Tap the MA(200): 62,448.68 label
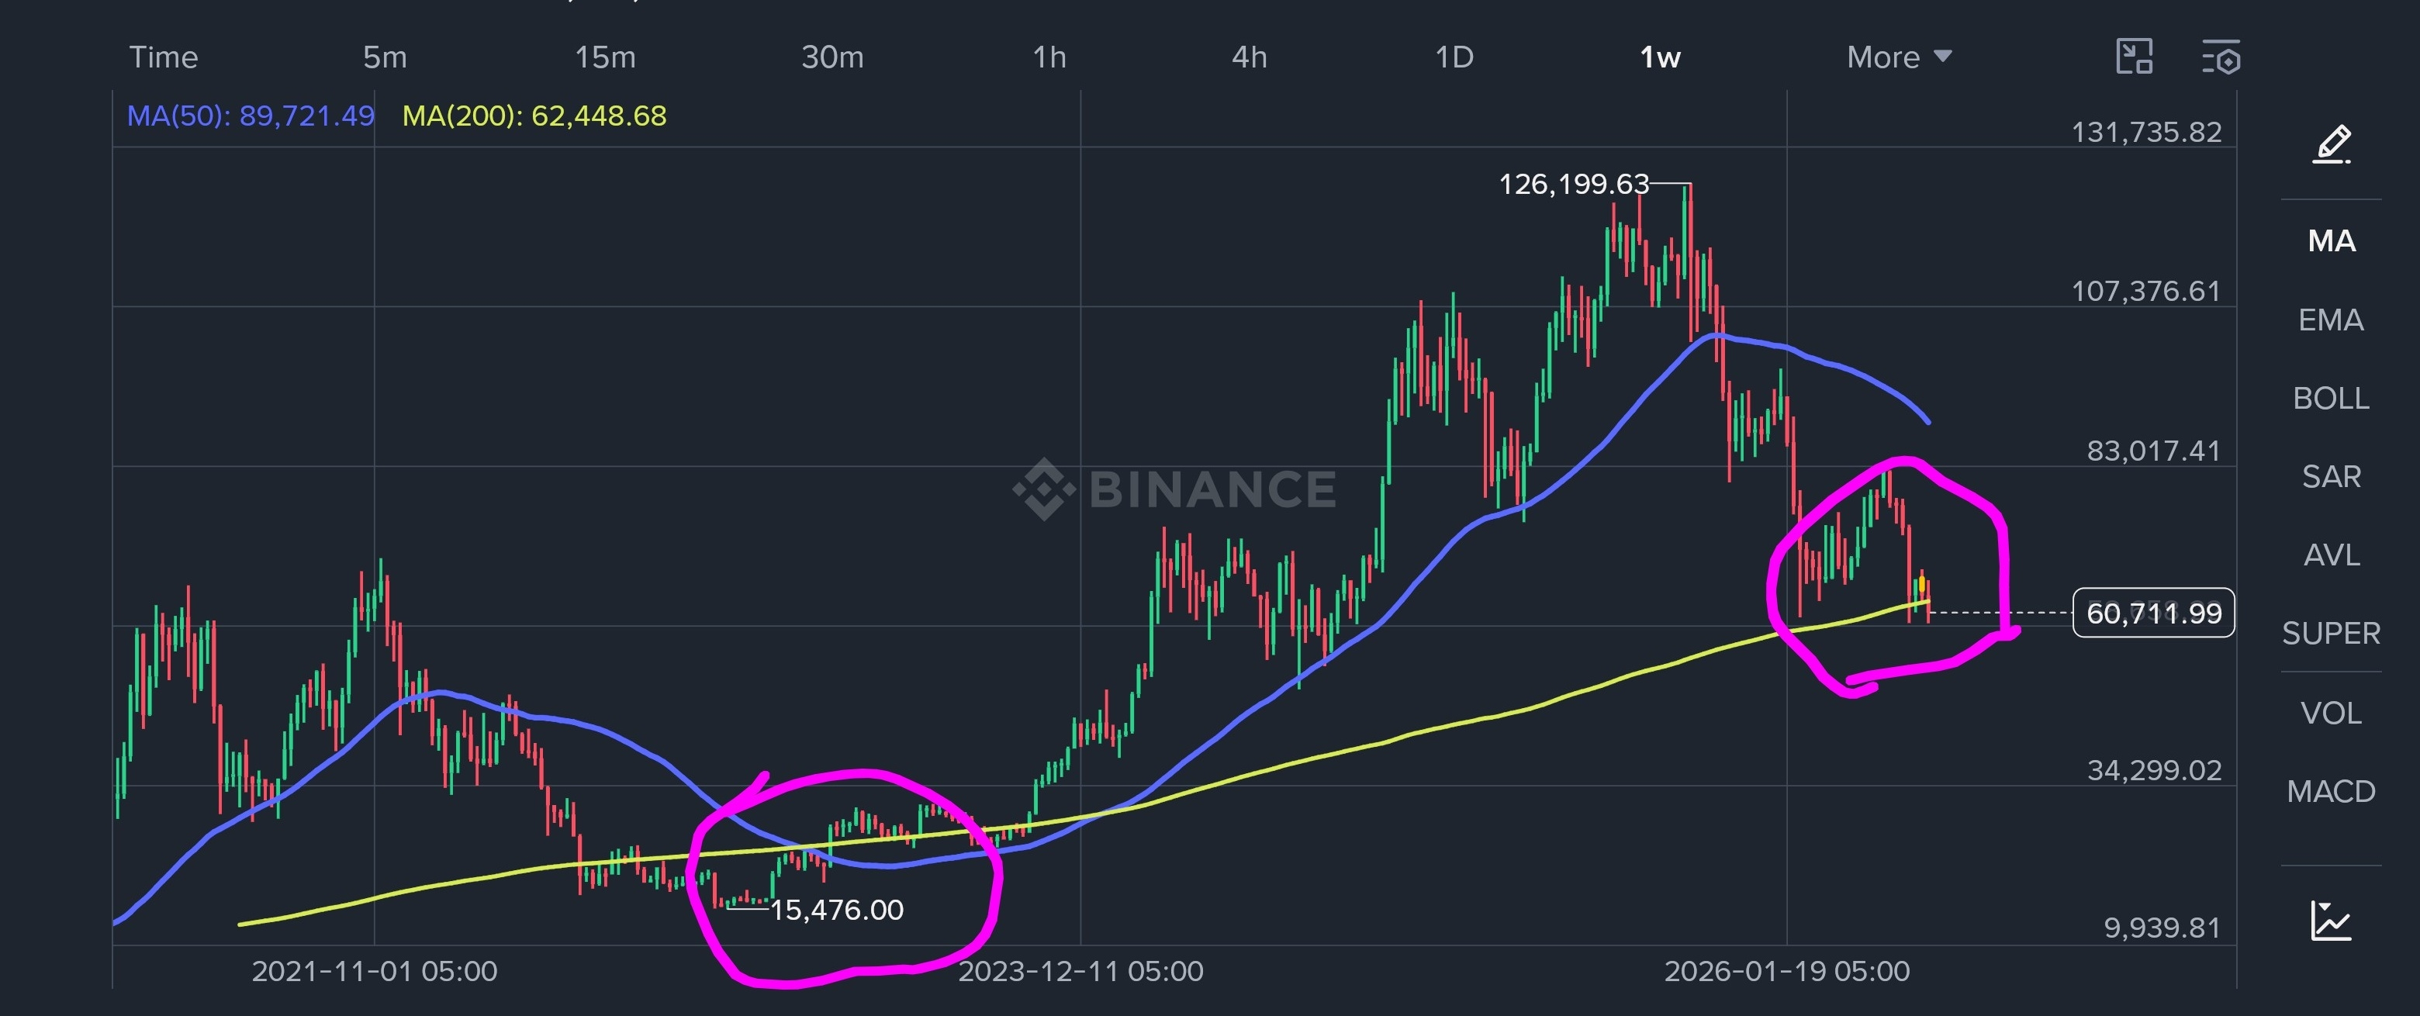The image size is (2420, 1016). 534,116
